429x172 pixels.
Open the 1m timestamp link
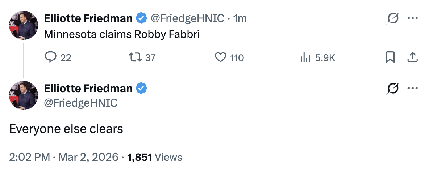point(240,18)
